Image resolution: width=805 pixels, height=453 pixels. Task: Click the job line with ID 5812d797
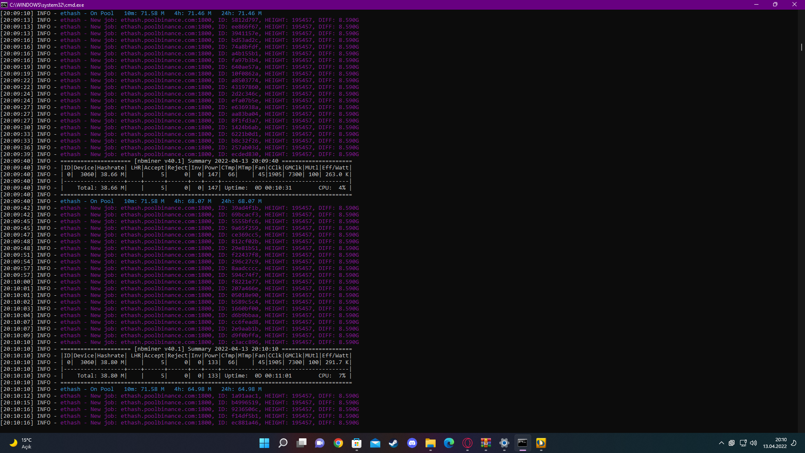[x=179, y=20]
